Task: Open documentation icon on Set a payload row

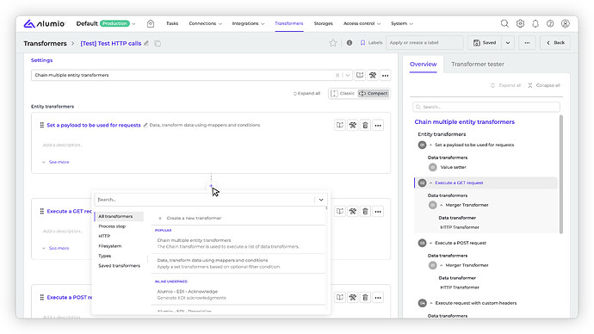Action: point(340,125)
